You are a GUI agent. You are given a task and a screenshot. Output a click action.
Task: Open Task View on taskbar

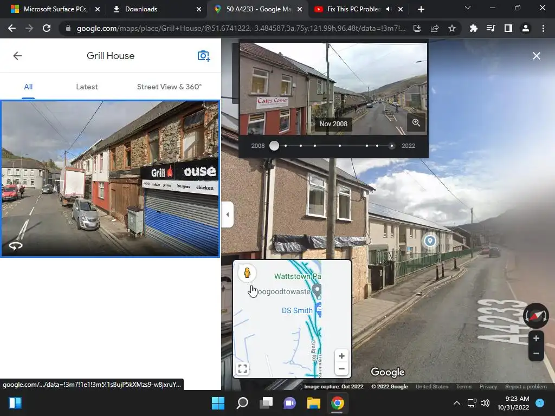(x=266, y=403)
